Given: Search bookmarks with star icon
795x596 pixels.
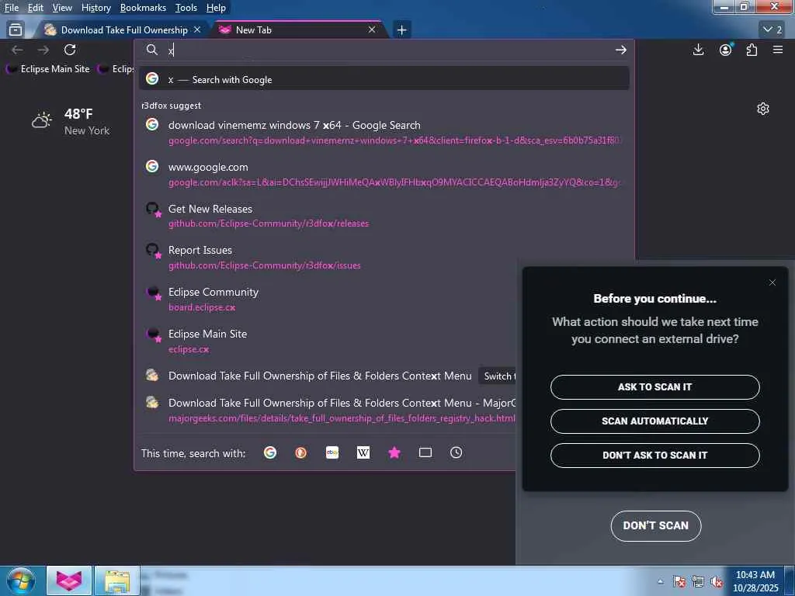Looking at the screenshot, I should click(x=394, y=452).
